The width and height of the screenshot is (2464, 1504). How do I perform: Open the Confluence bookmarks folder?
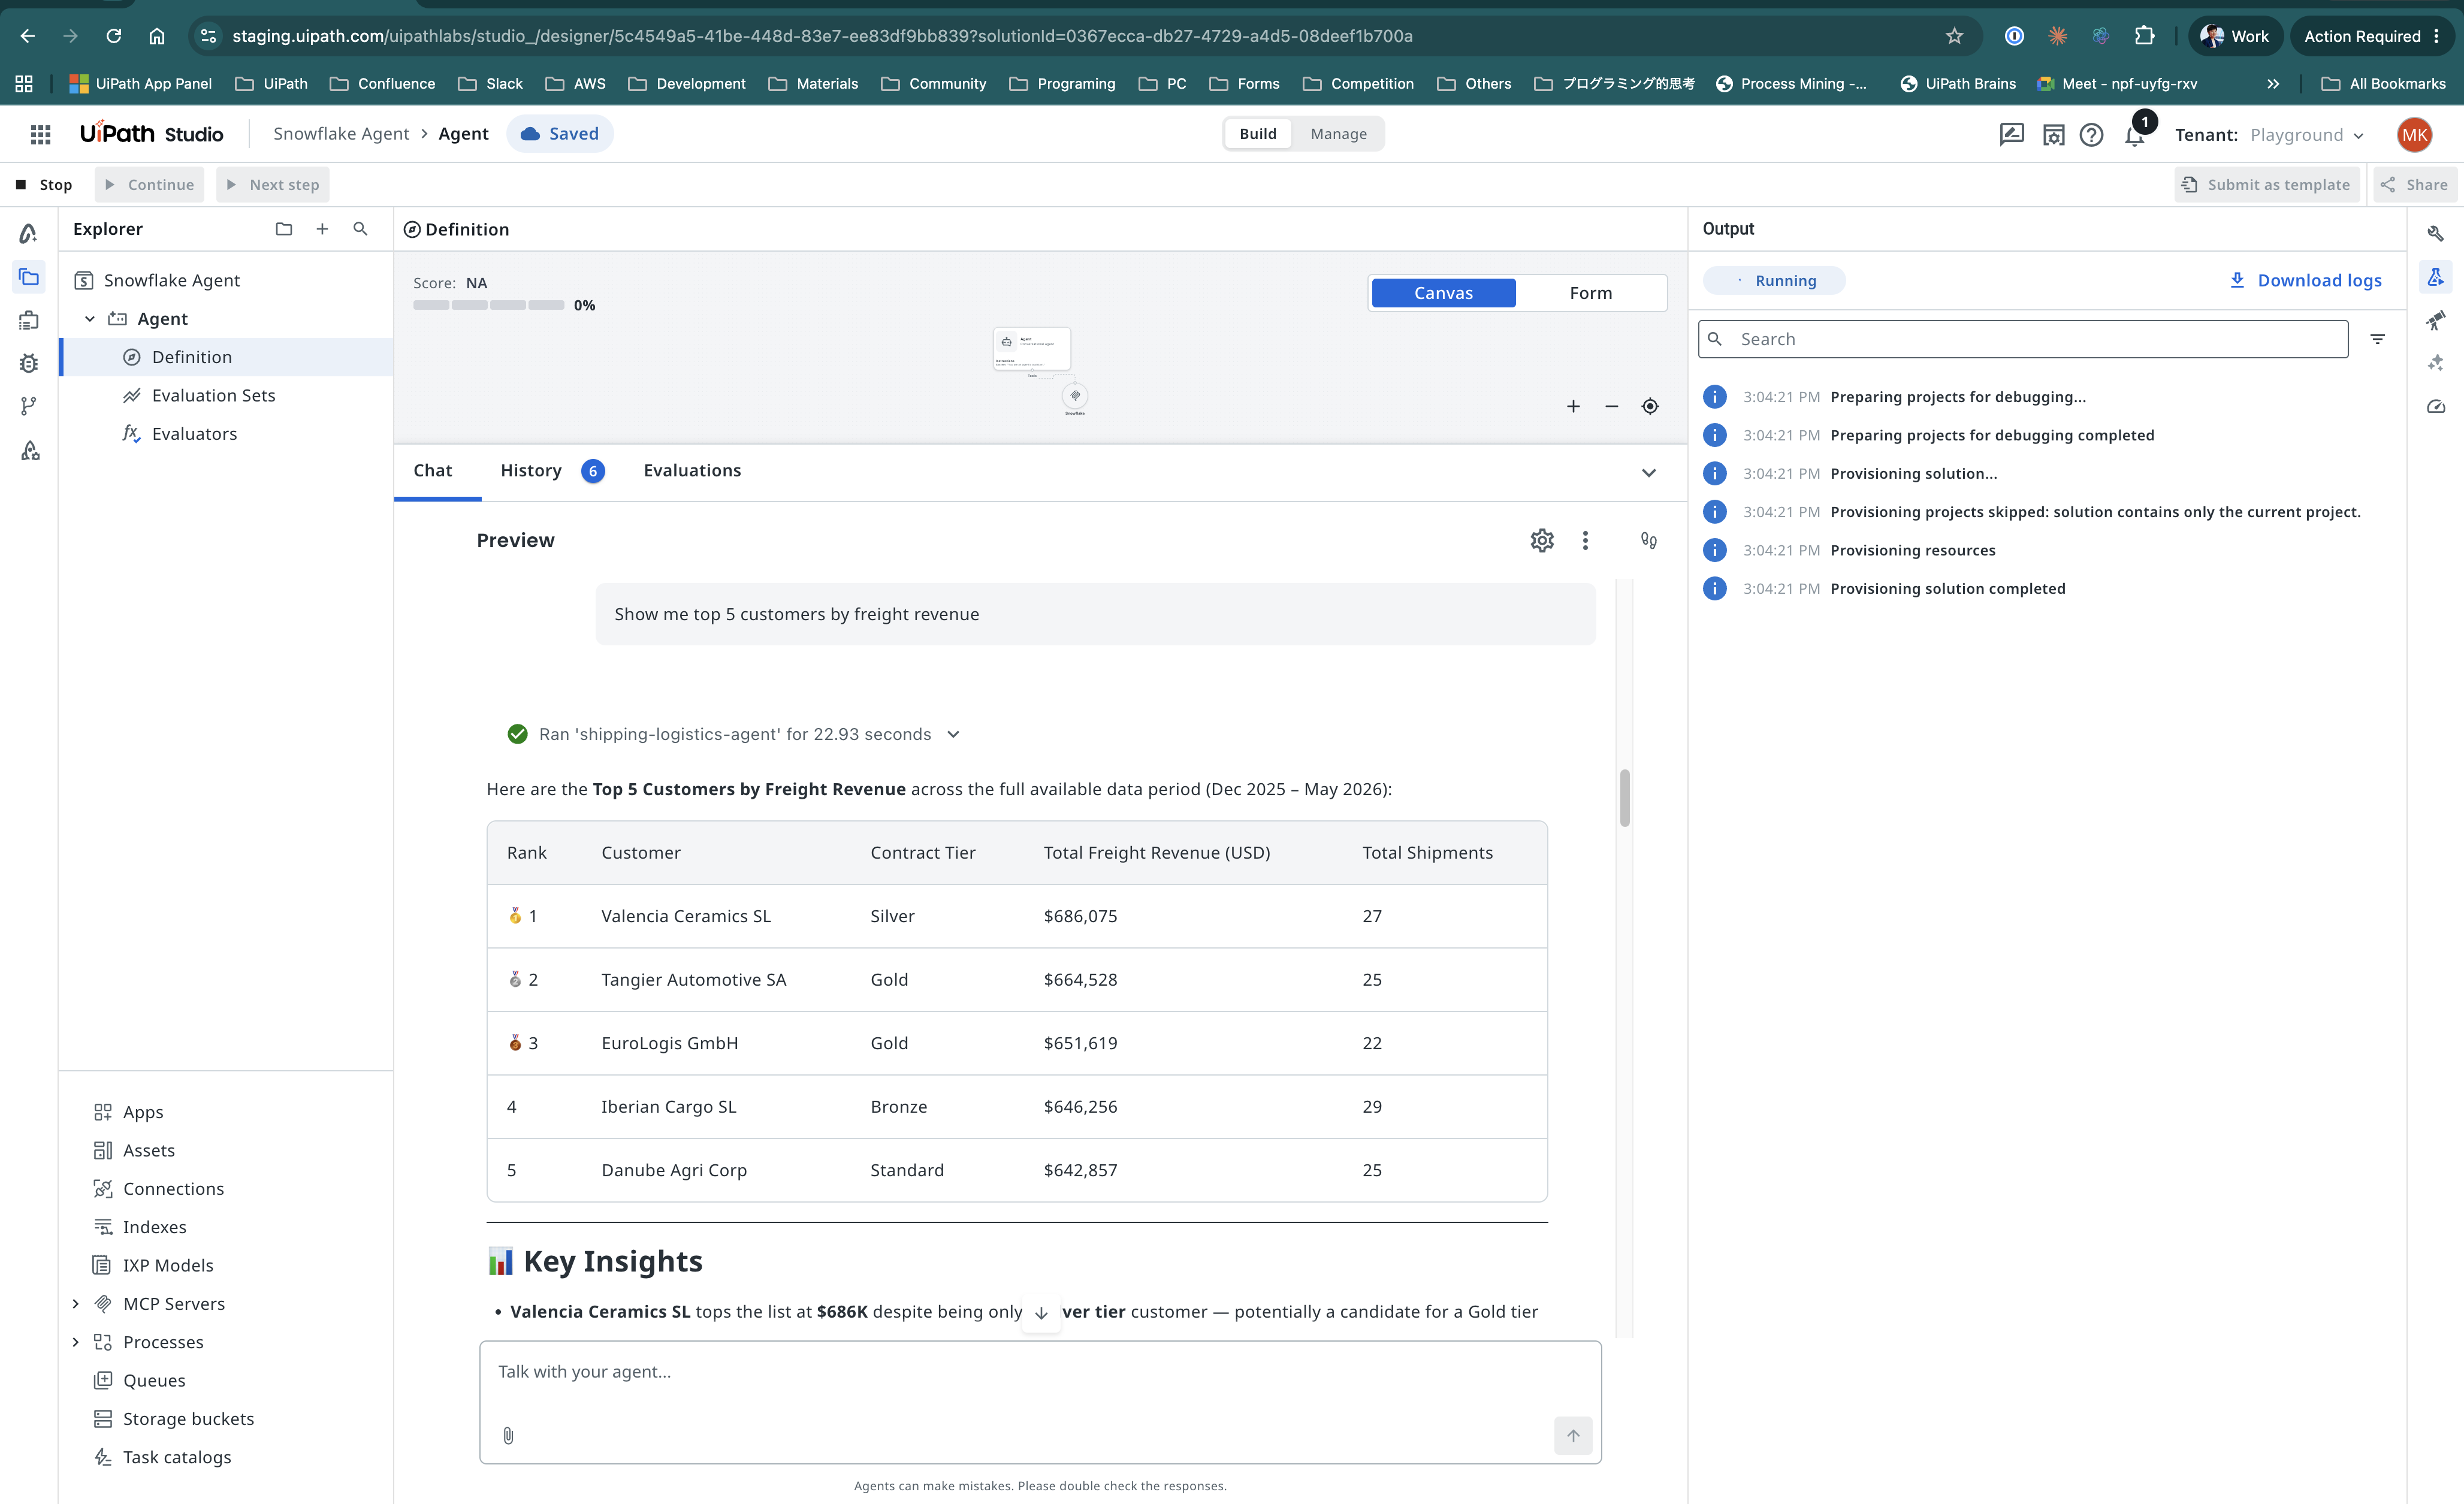click(383, 84)
